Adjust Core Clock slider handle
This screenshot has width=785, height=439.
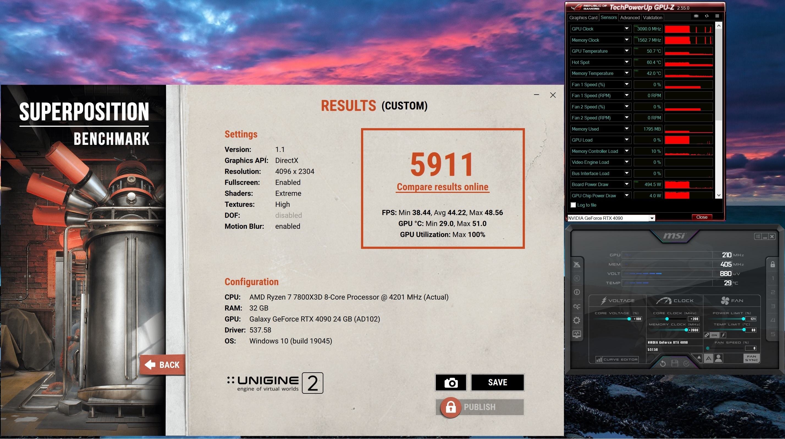pos(667,319)
